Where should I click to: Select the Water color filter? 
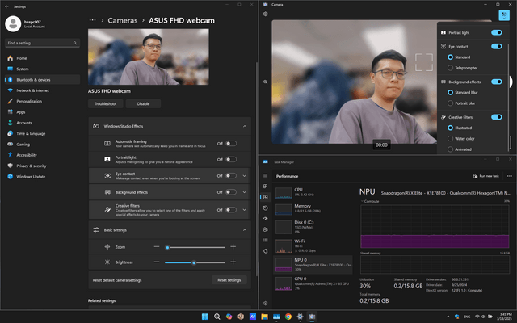461,138
